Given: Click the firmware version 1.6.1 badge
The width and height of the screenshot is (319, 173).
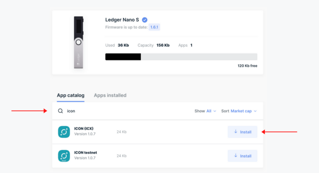Looking at the screenshot, I should 154,27.
